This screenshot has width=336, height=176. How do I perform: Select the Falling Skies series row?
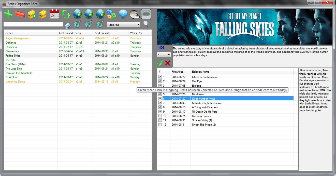point(78,56)
